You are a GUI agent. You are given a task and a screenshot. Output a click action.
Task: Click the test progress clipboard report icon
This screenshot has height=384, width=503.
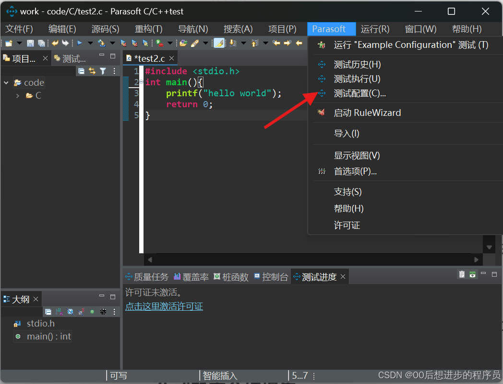[x=462, y=274]
